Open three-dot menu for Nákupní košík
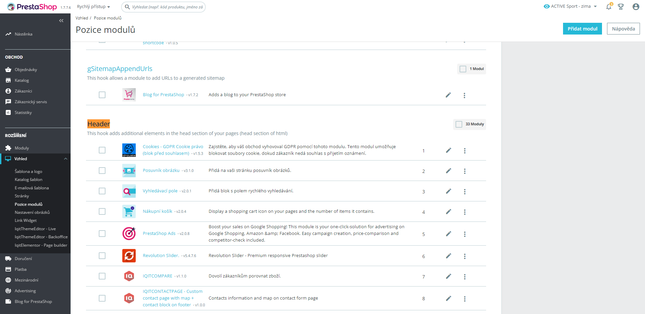 point(465,212)
